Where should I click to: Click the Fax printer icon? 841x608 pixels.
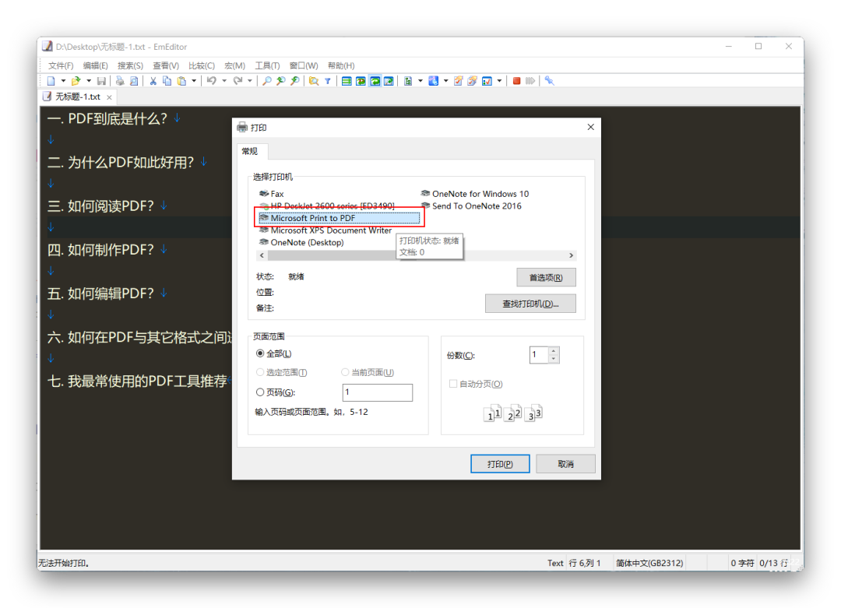[272, 194]
